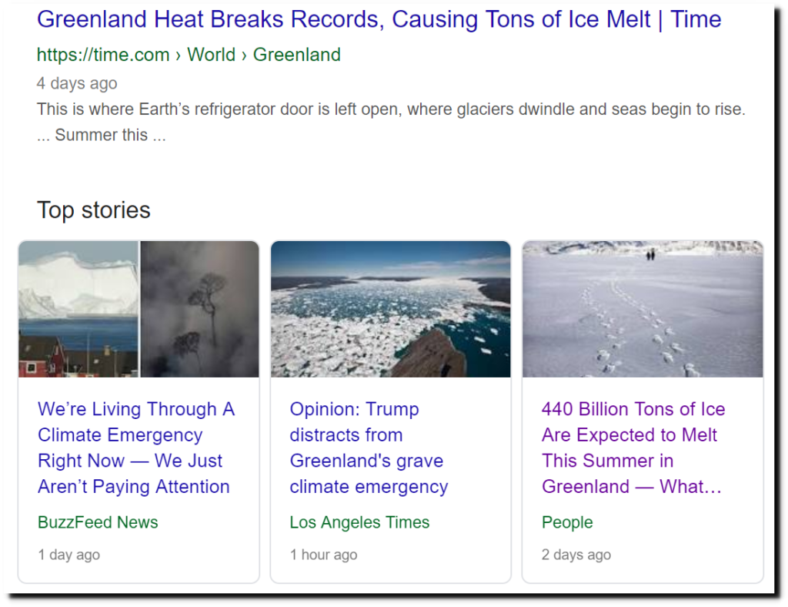Click the "2 days ago" timestamp on People card
788x607 pixels.
tap(576, 555)
